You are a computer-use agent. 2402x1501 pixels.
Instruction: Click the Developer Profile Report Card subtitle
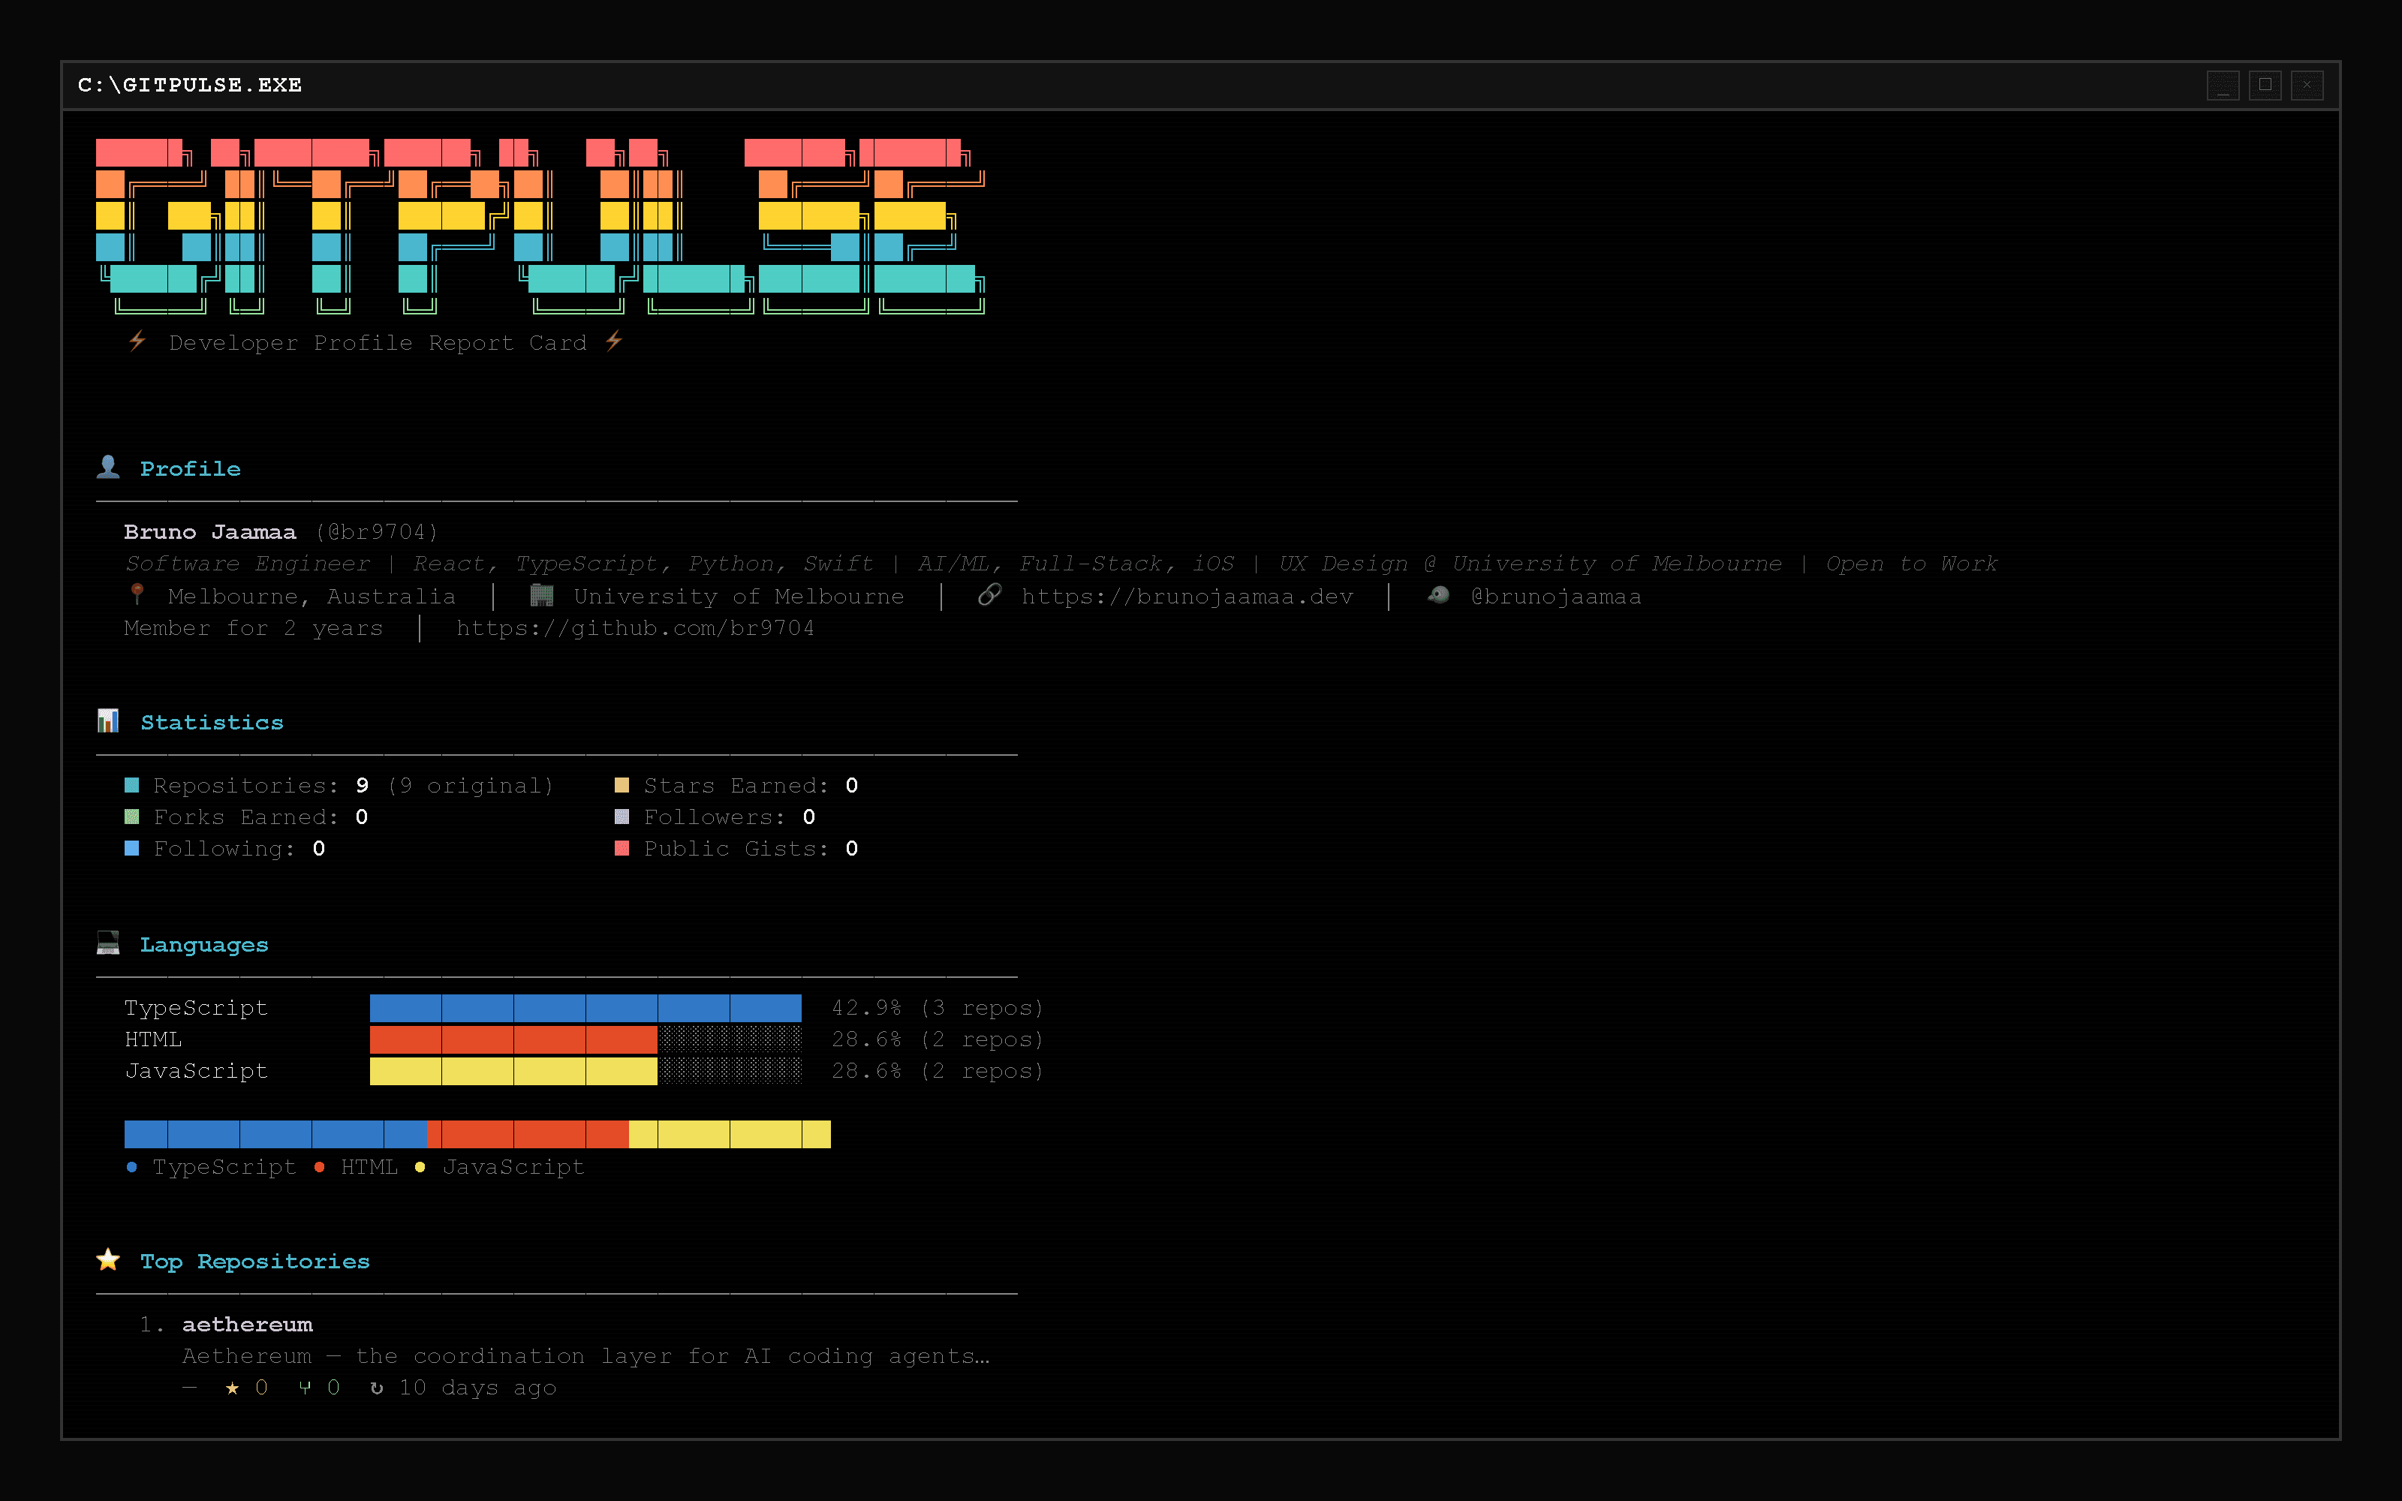(x=377, y=344)
